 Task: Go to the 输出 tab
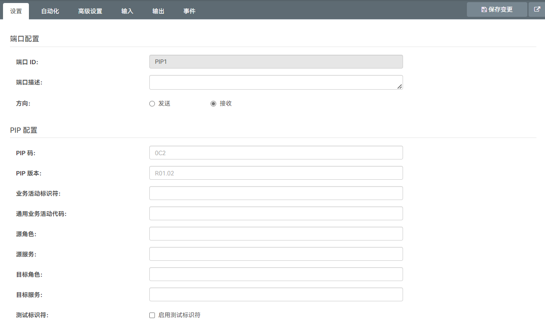point(158,11)
